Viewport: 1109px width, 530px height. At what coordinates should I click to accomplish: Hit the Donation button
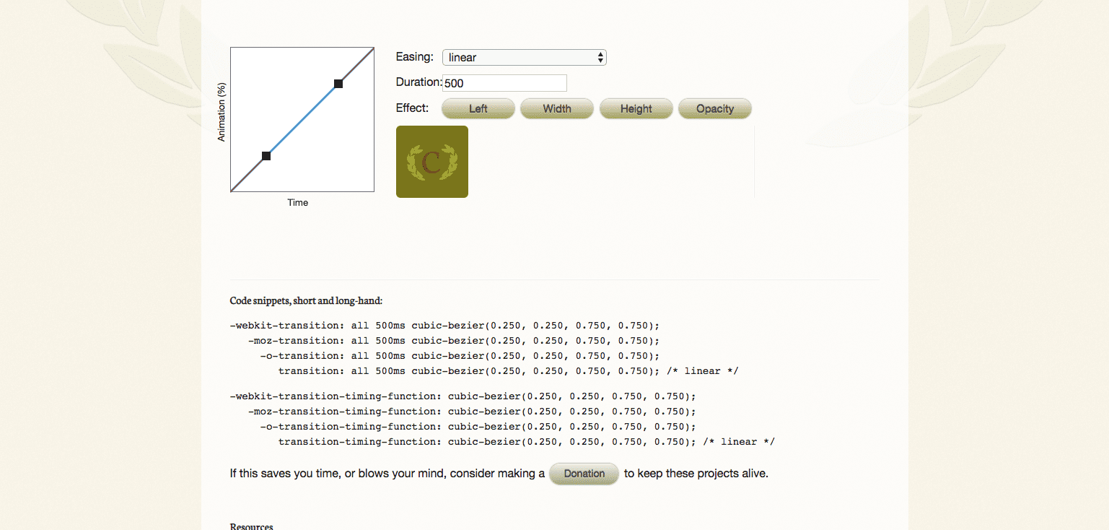click(584, 474)
